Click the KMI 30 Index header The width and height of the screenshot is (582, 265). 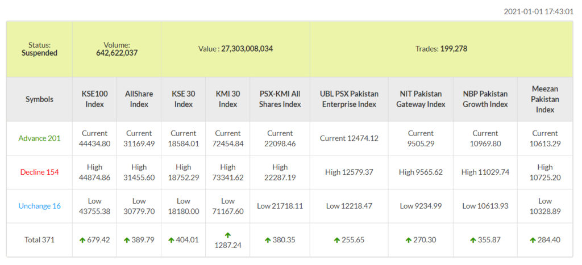pyautogui.click(x=228, y=99)
